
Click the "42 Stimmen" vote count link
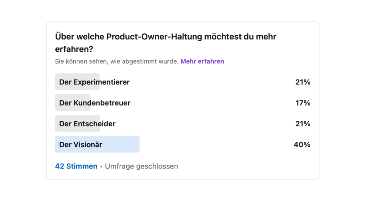[76, 166]
